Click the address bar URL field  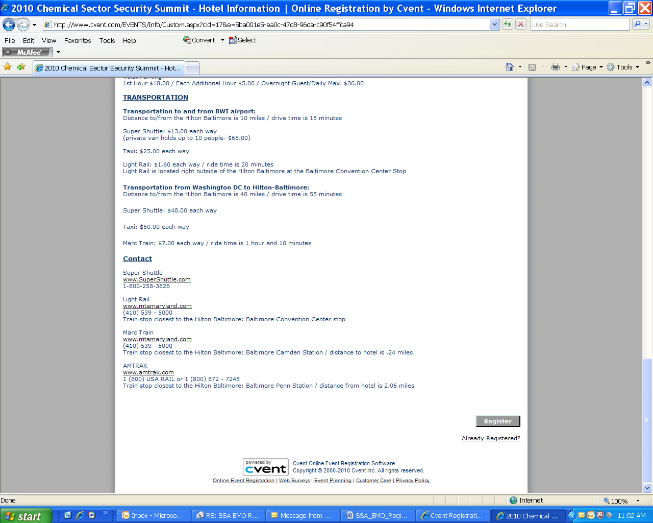pyautogui.click(x=270, y=25)
